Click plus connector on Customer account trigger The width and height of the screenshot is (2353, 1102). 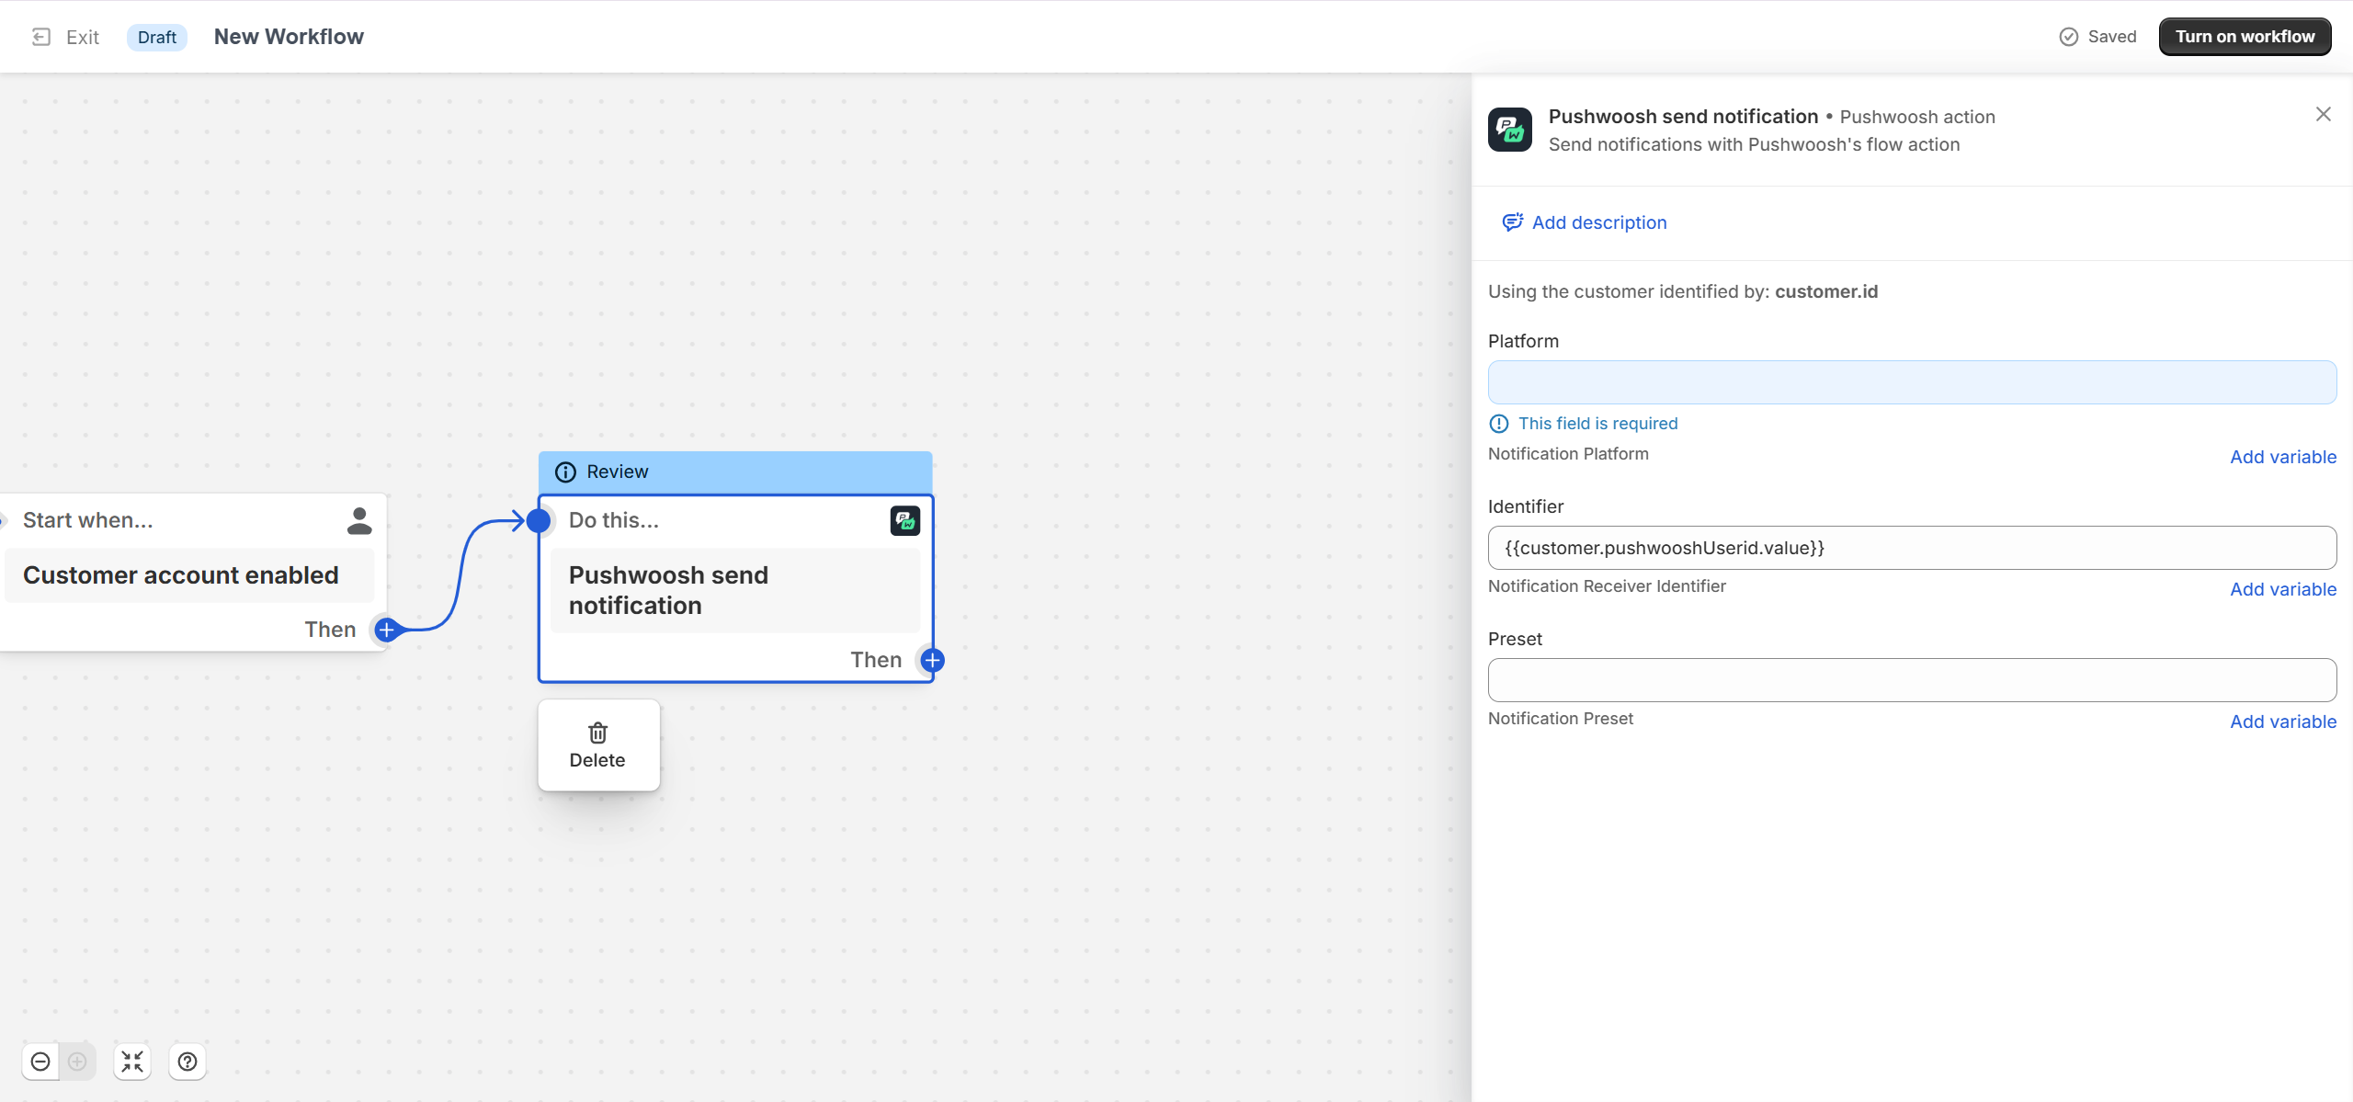[387, 630]
